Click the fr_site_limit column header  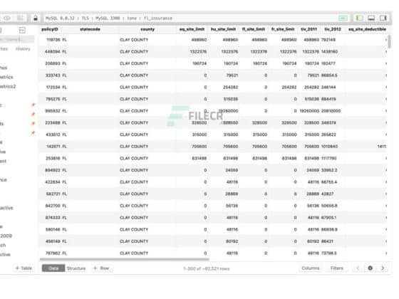283,29
